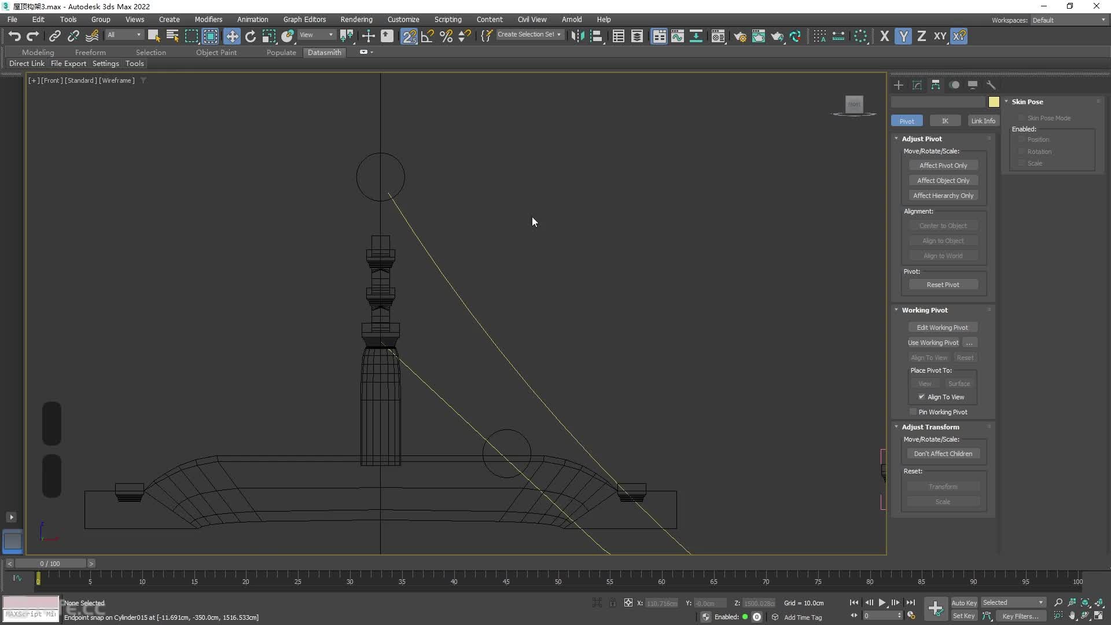Toggle Use Working Pivot
This screenshot has height=625, width=1111.
click(933, 343)
